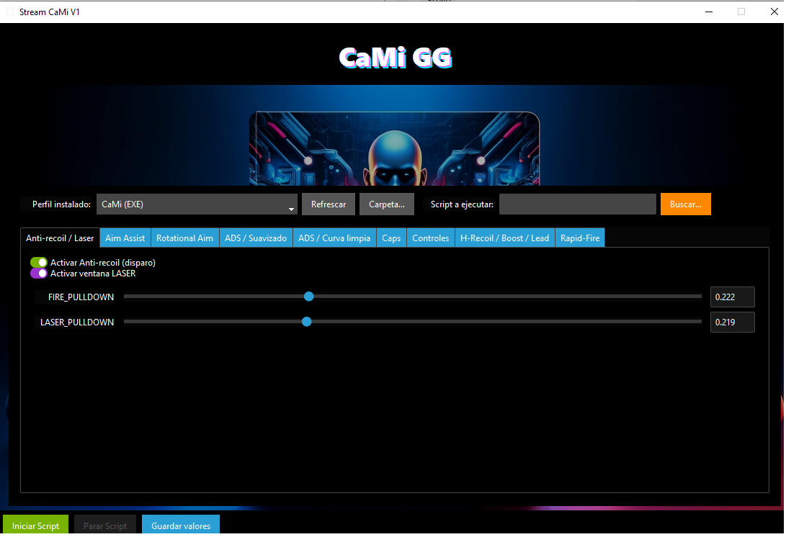The image size is (786, 537).
Task: Click the Refrescar button
Action: 329,204
